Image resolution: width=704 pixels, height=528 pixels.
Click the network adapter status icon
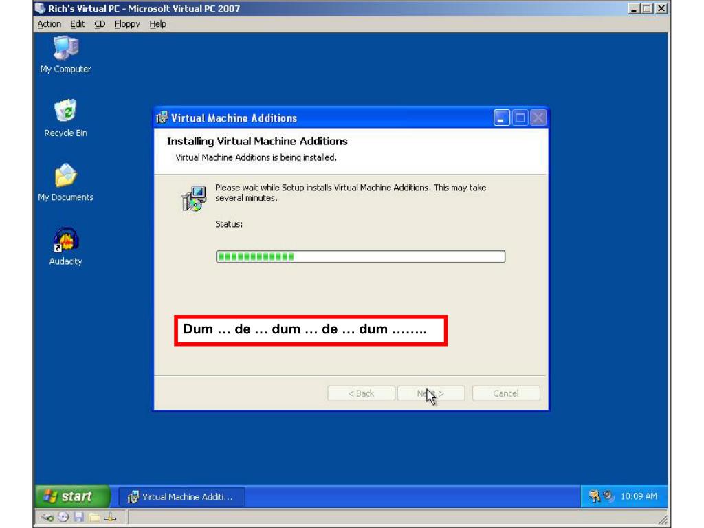[x=111, y=517]
